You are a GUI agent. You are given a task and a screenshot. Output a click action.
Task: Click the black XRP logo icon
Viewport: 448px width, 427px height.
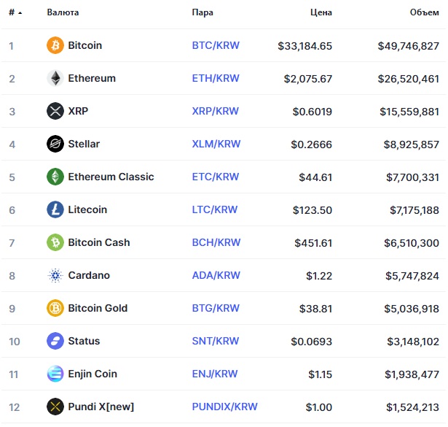tap(55, 111)
